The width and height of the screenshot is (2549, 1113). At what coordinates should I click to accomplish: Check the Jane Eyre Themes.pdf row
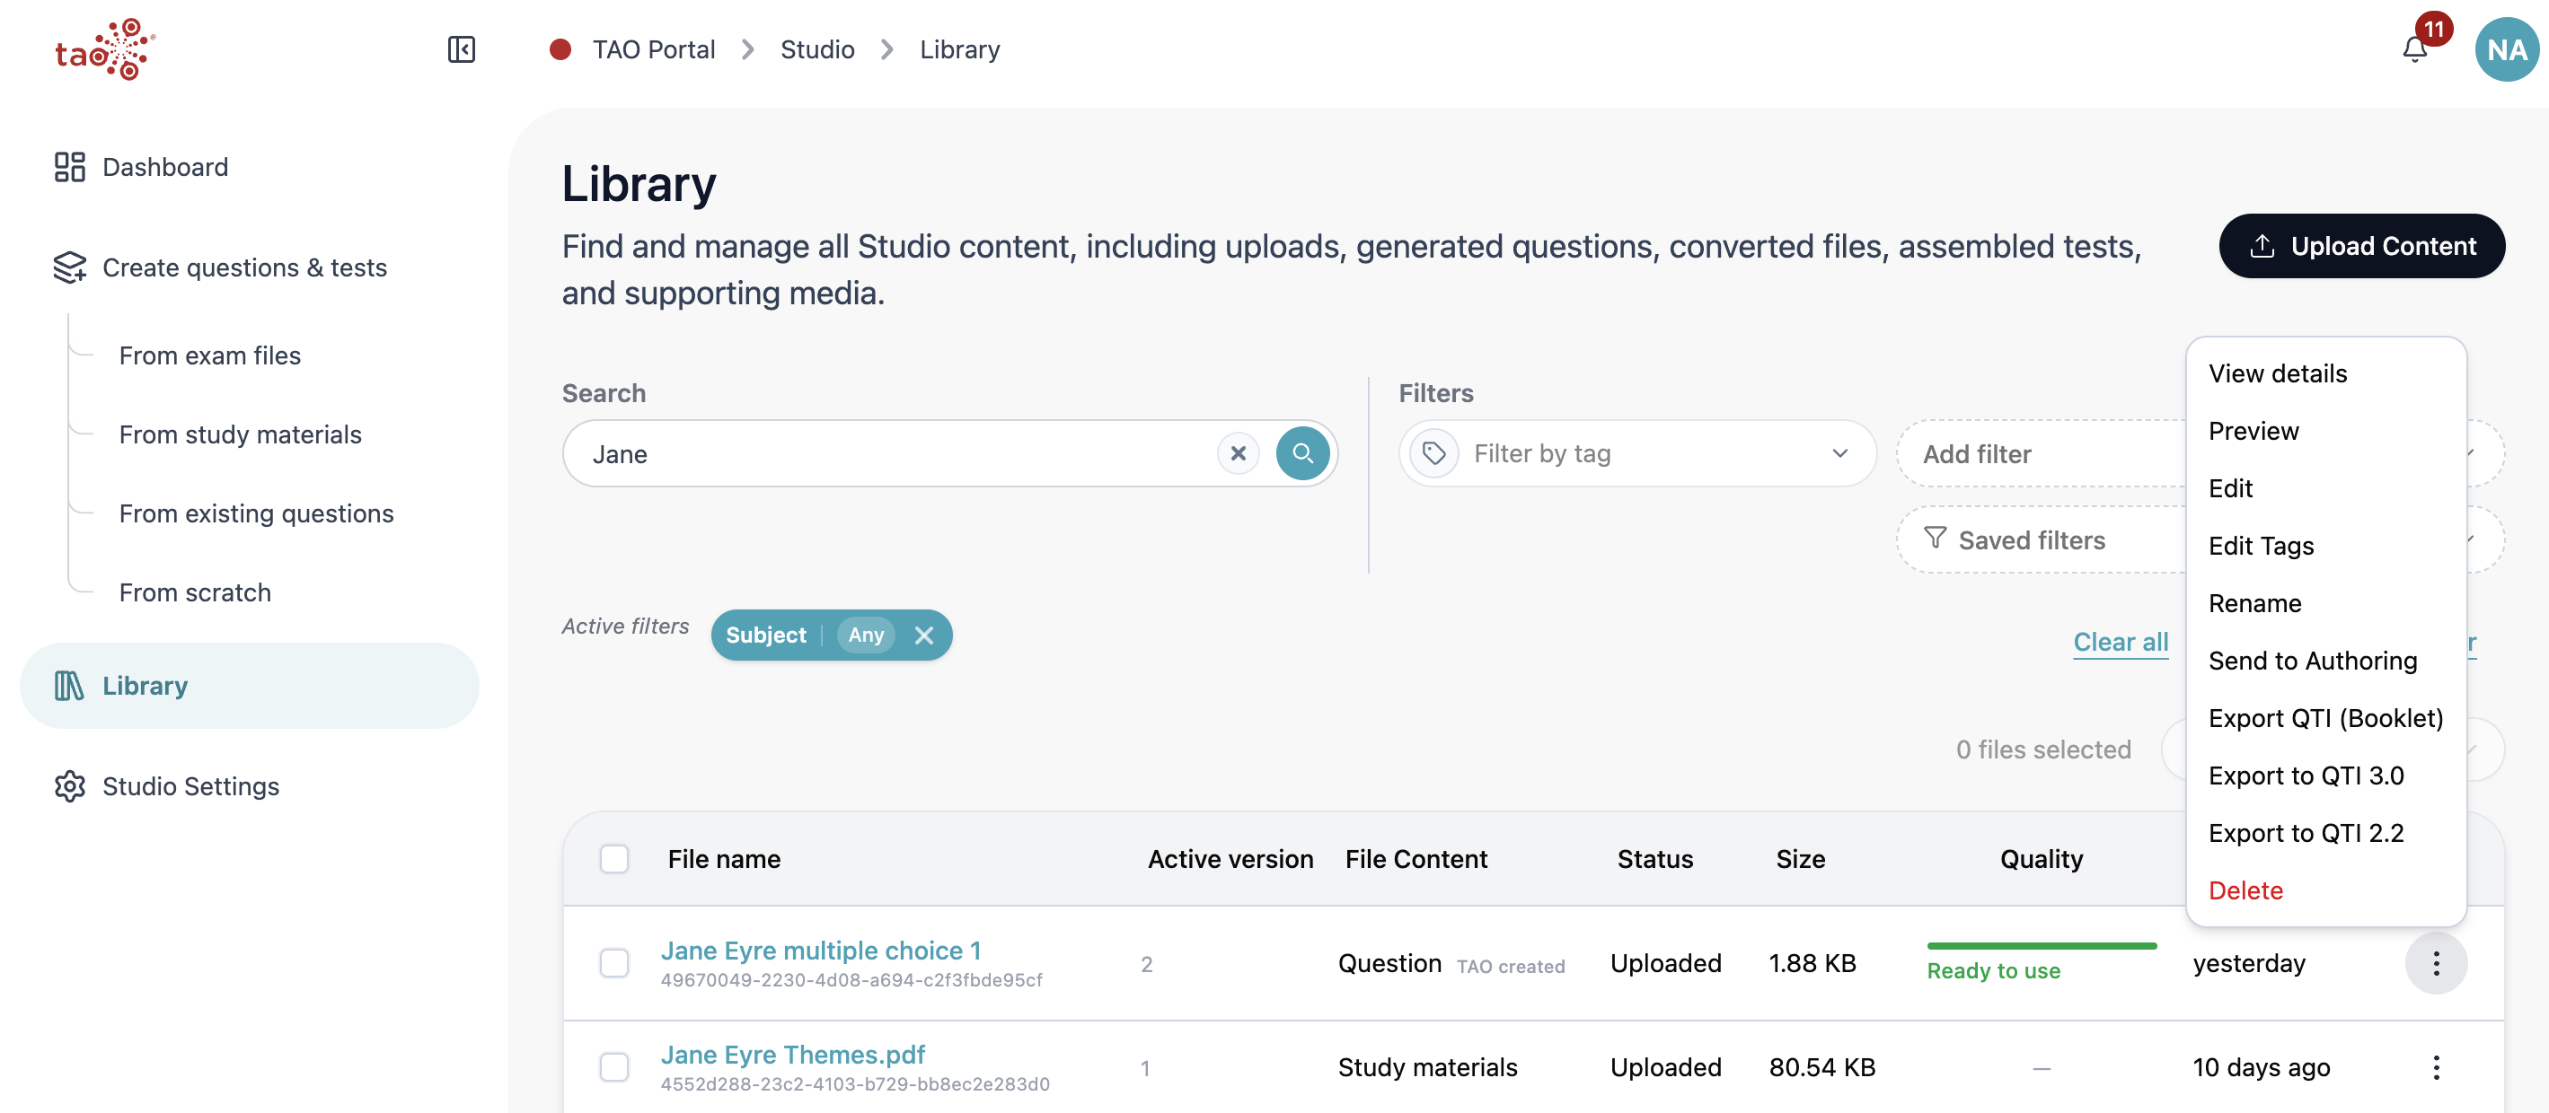click(614, 1067)
